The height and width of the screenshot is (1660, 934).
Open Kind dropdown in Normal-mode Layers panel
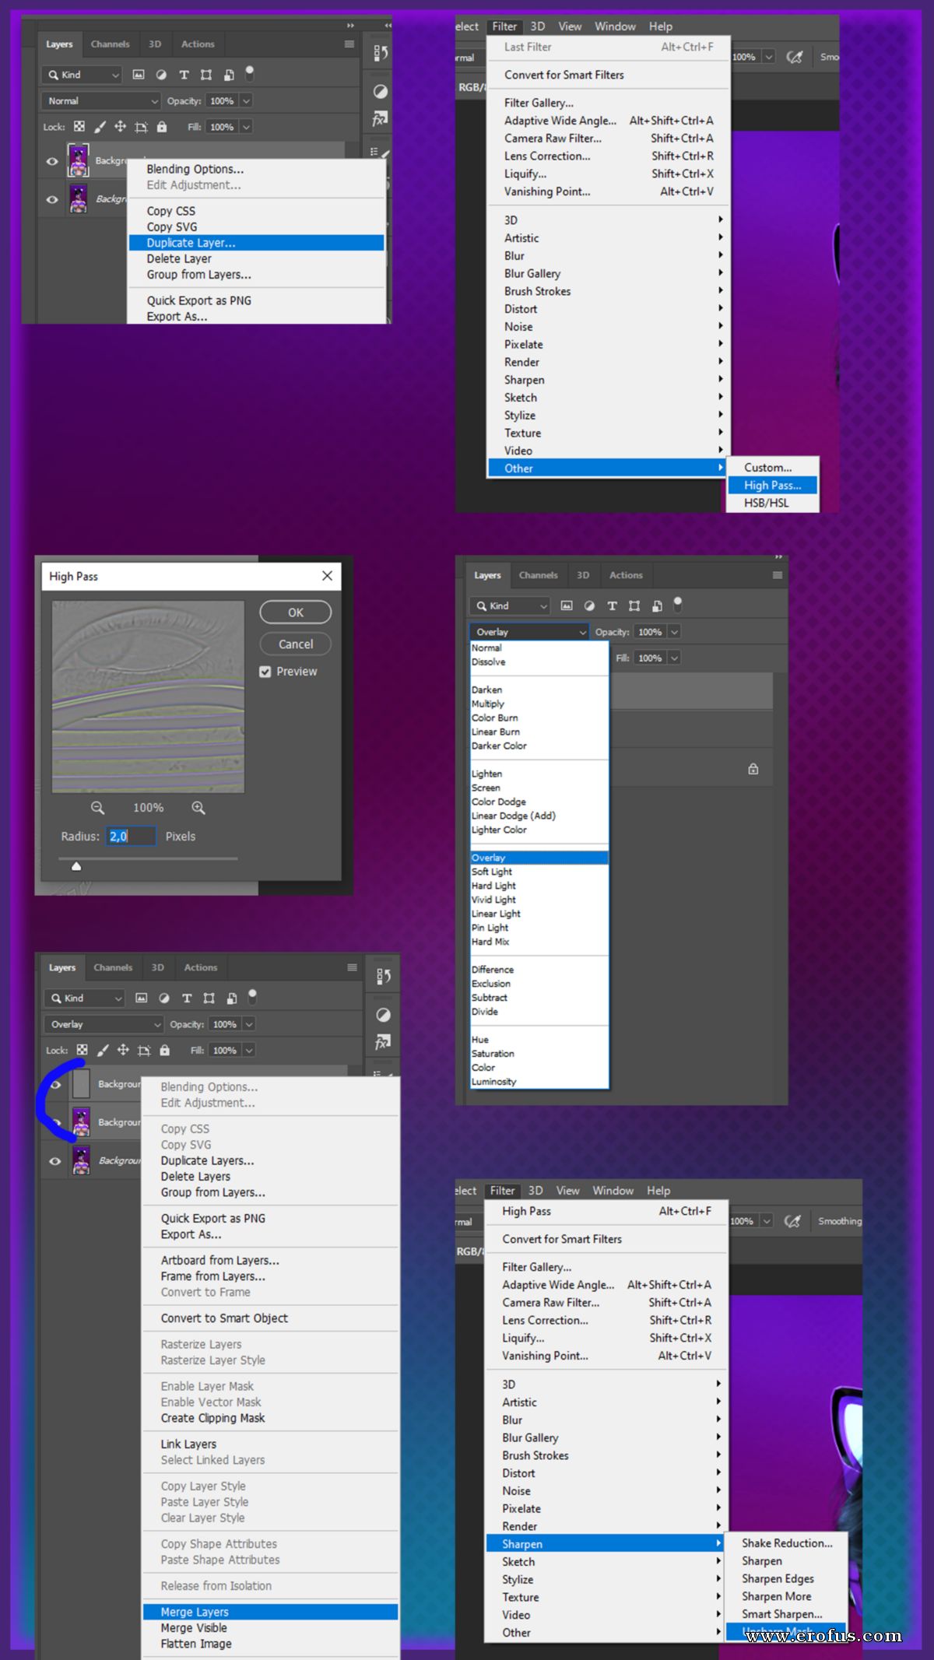pyautogui.click(x=81, y=75)
